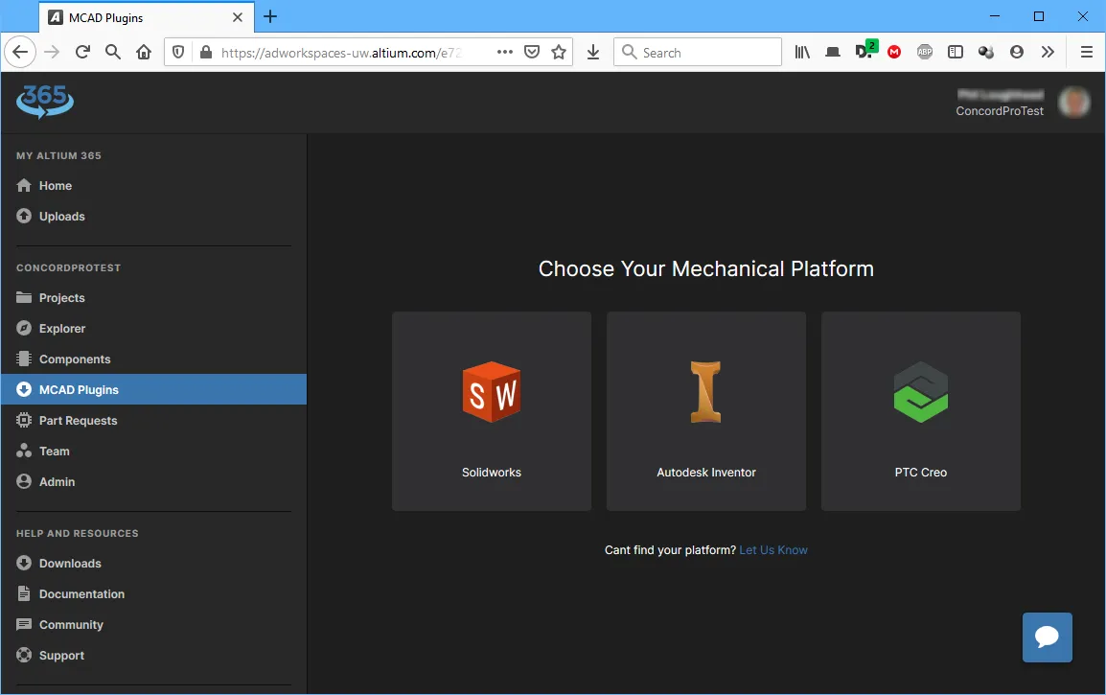Navigate to Components in the sidebar
Screen dimensions: 1106x695
pyautogui.click(x=75, y=359)
